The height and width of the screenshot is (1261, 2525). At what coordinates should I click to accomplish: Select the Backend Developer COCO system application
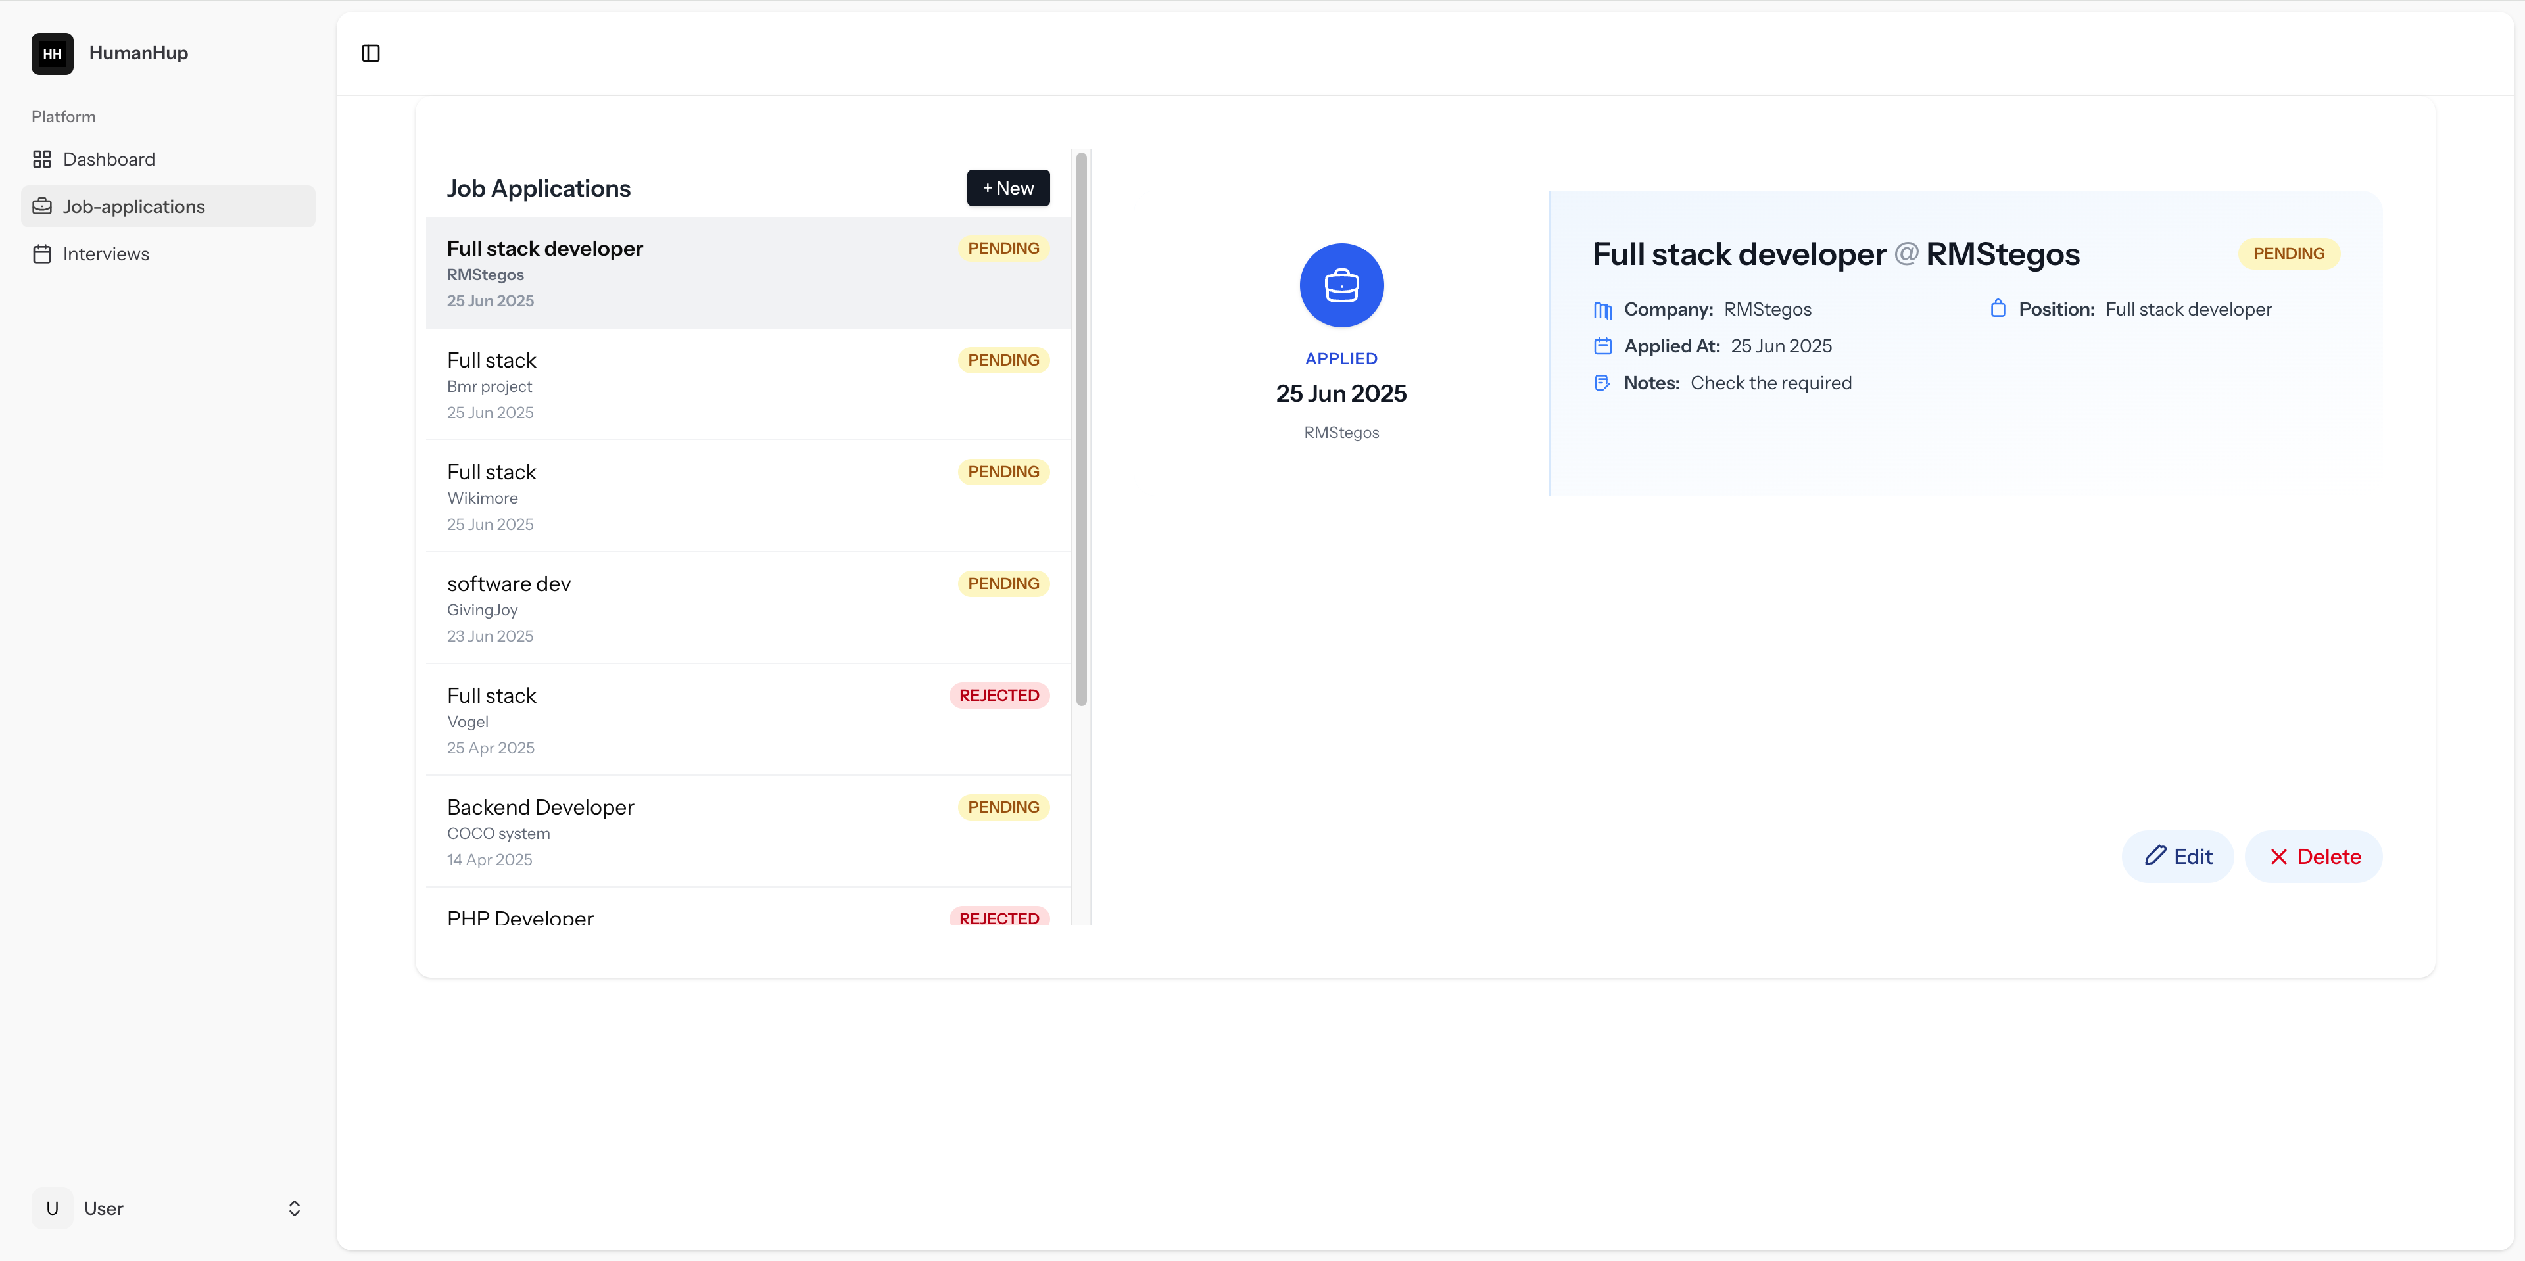tap(749, 831)
